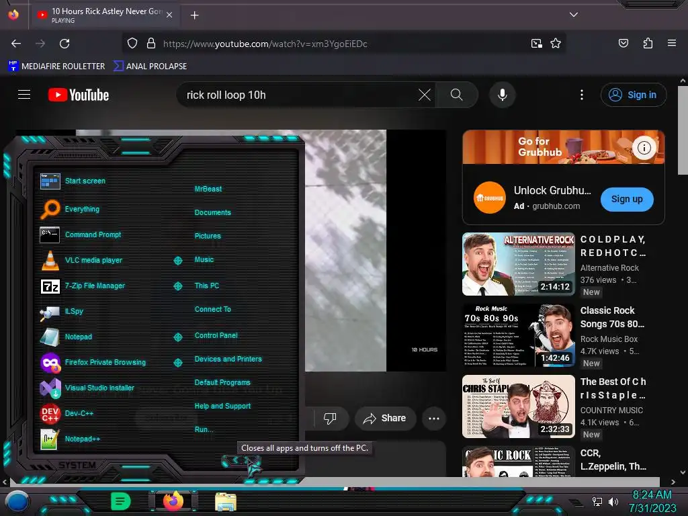Open the green notes app on taskbar
Image resolution: width=688 pixels, height=516 pixels.
coord(120,501)
